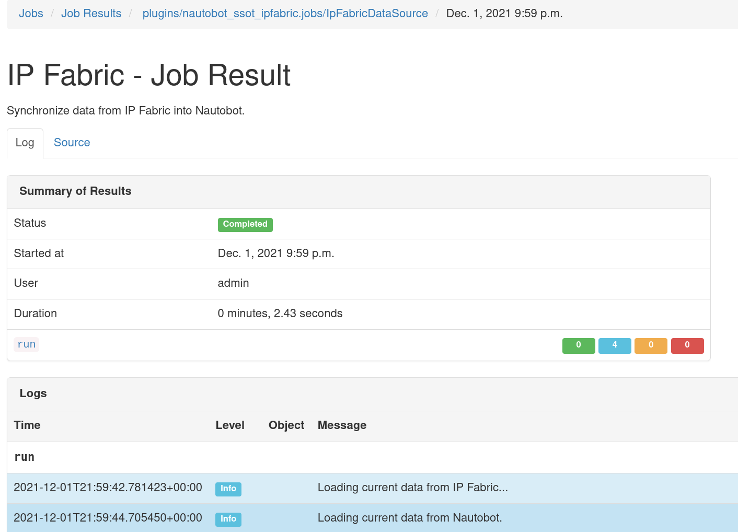The image size is (738, 532).
Task: Click message 'Loading current data from Nautobot.'
Action: (410, 518)
